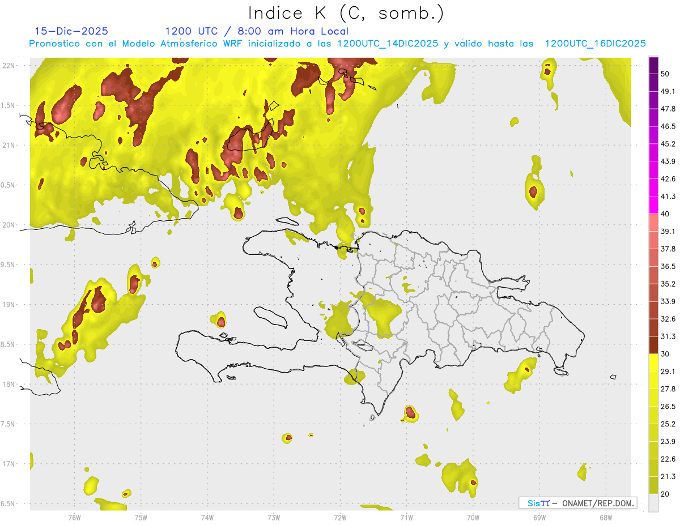This screenshot has height=525, width=680.
Task: Click the colorbar label "50"
Action: pos(665,74)
